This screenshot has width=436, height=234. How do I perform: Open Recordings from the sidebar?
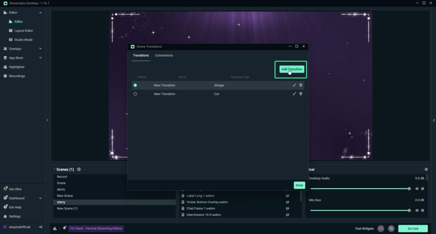[17, 76]
